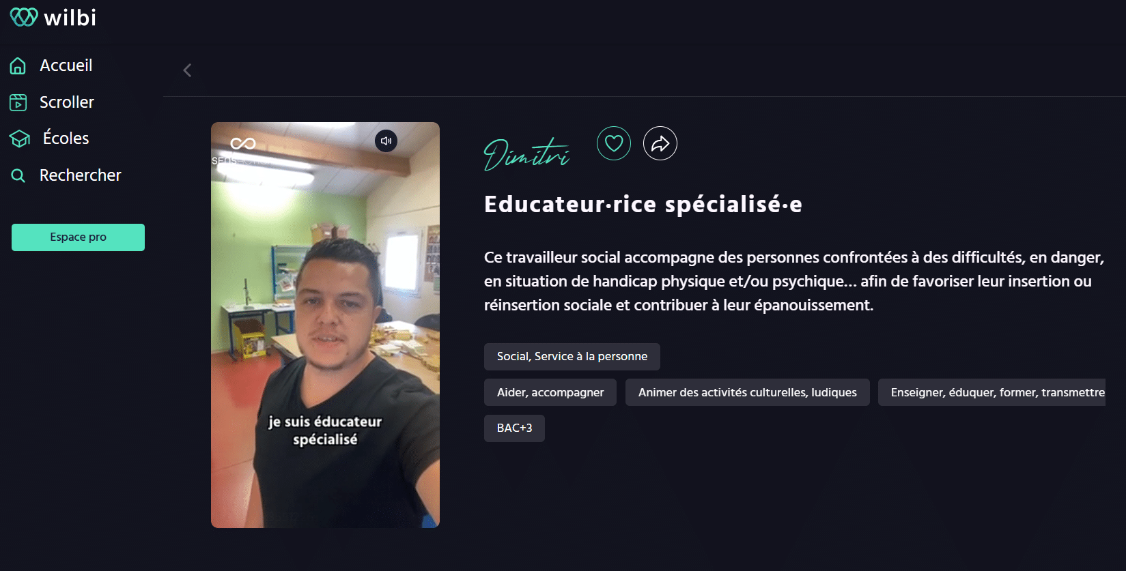Toggle the video sound speaker button

tap(386, 141)
